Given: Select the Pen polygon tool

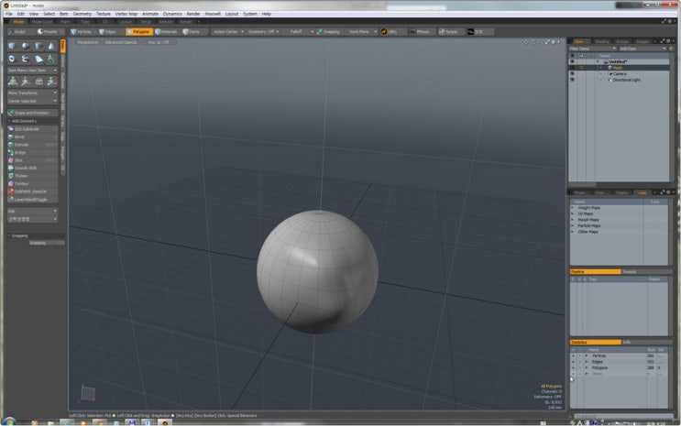Looking at the screenshot, I should (38, 59).
